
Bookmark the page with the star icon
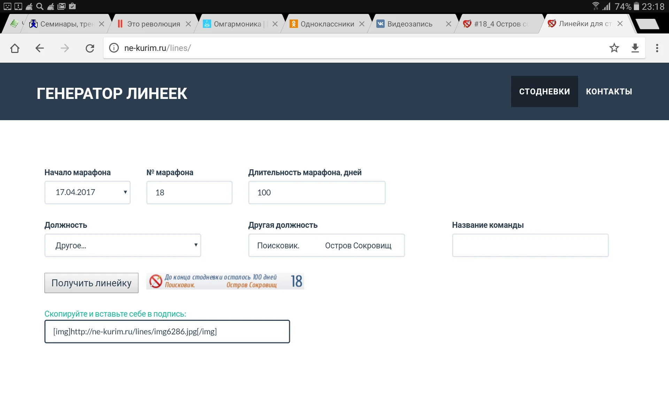coord(615,48)
